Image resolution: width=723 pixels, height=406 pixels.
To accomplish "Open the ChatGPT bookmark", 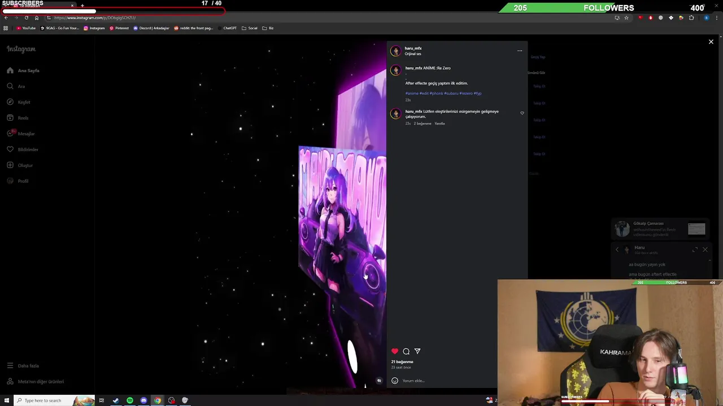I will click(227, 28).
